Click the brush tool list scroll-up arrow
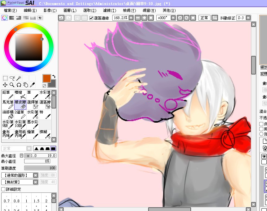267x211 pixels. [x=54, y=93]
